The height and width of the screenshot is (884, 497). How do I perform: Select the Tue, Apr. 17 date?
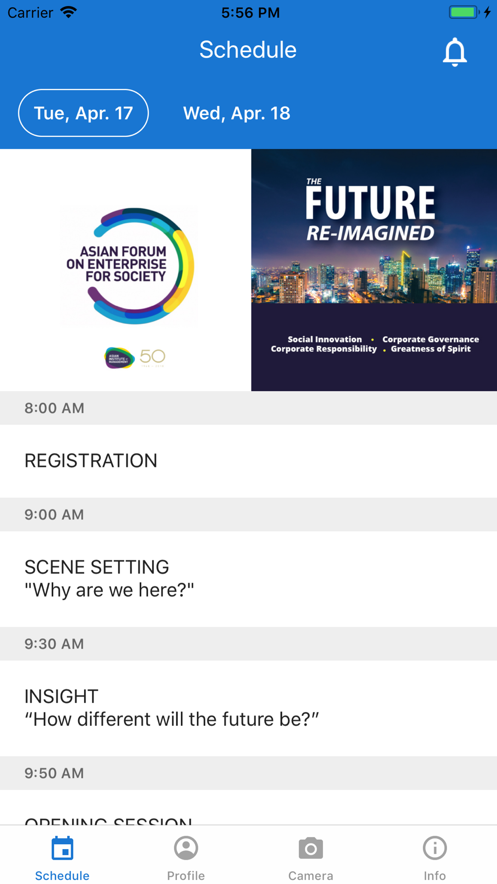click(x=83, y=113)
